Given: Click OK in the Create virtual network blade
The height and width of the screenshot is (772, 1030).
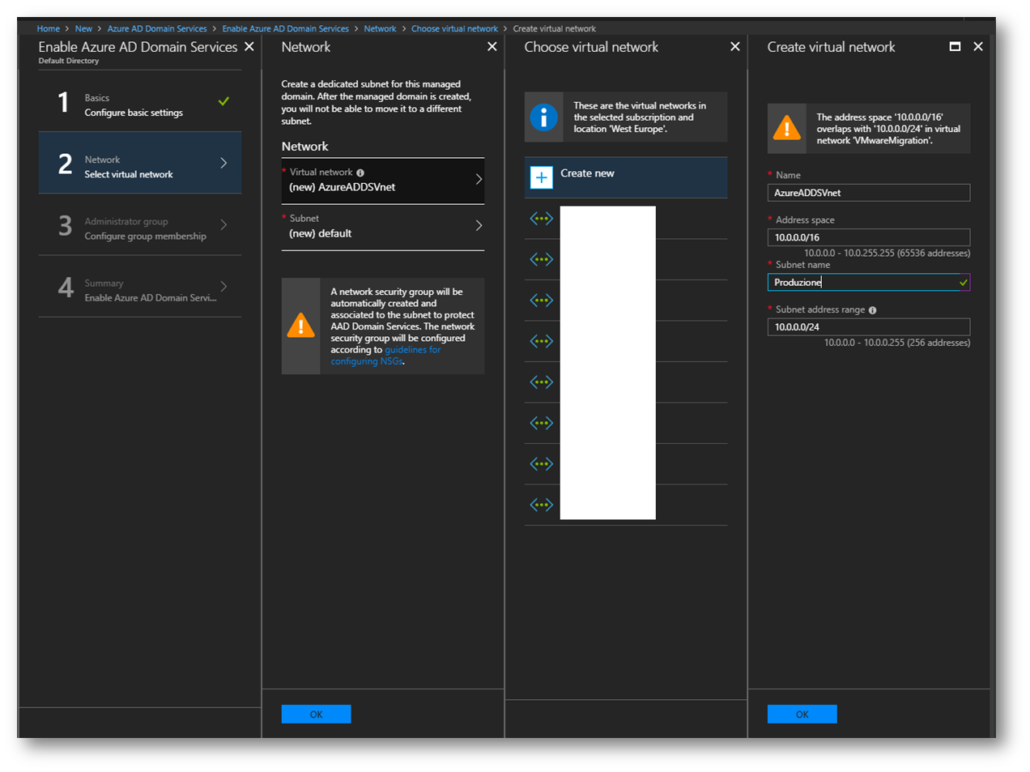Looking at the screenshot, I should [802, 714].
